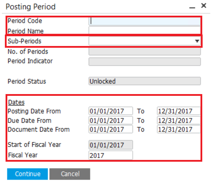Open the Sub-Periods dropdown arrow
Screen dimensions: 212x192
(197, 41)
